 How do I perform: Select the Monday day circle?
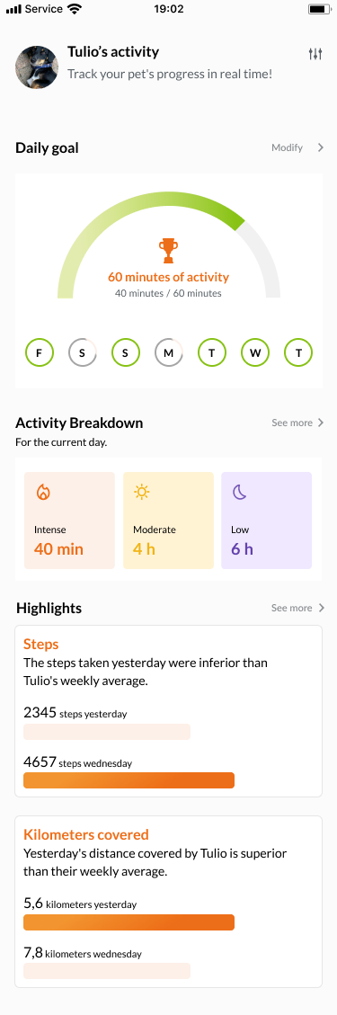tap(169, 353)
